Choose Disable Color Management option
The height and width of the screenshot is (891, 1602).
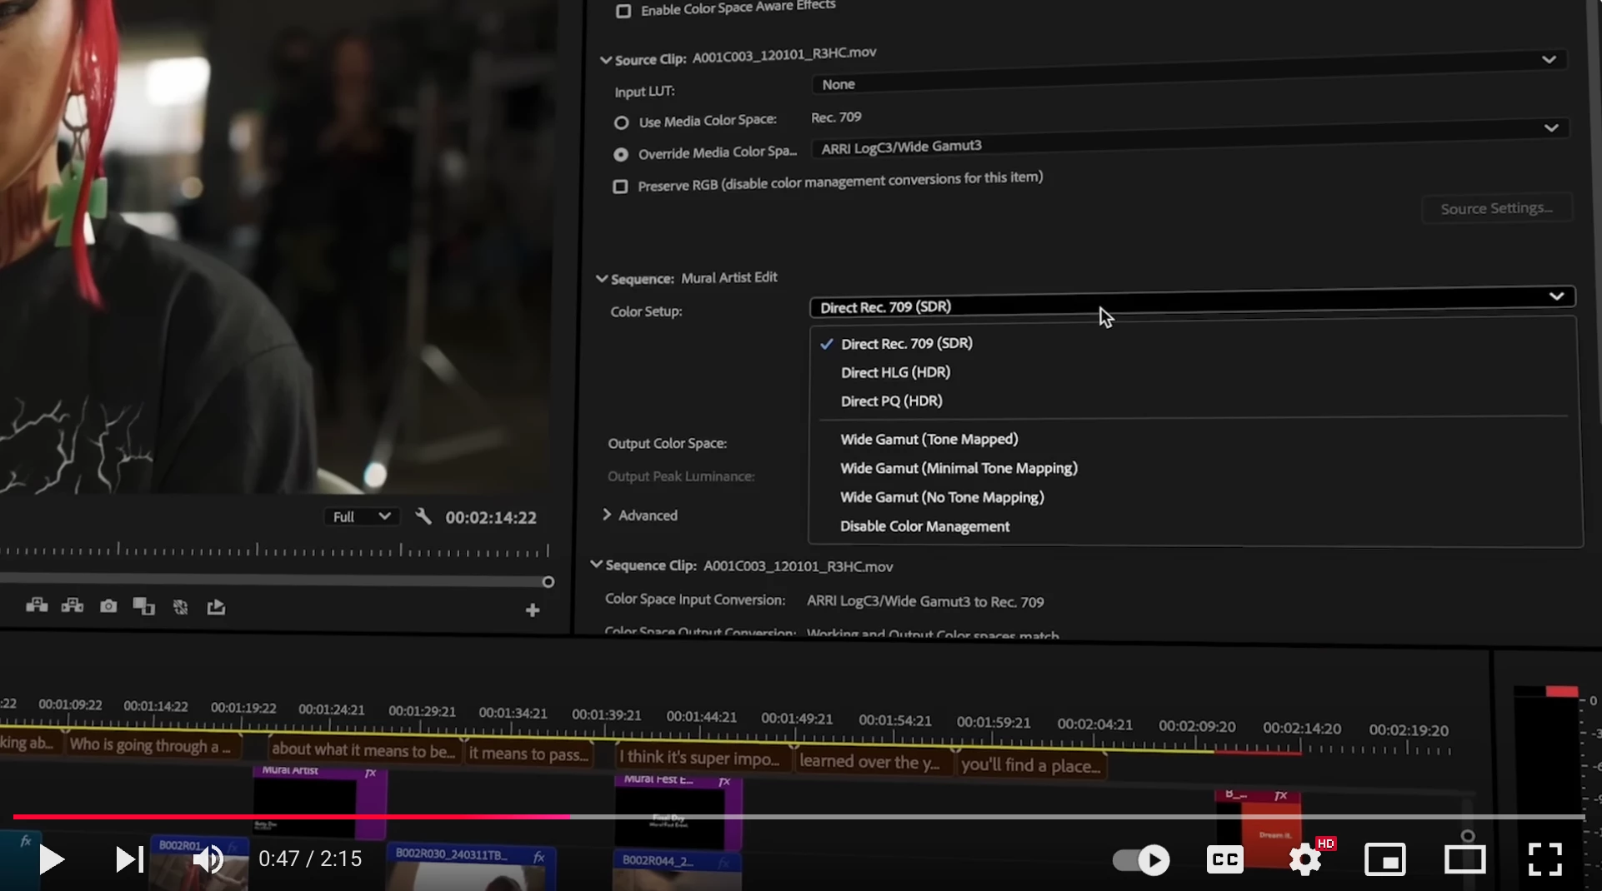[x=924, y=526]
